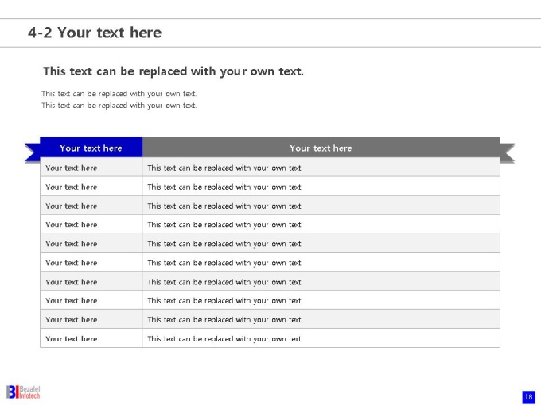
Task: Click the blue "Your text here" header cell
Action: pyautogui.click(x=91, y=148)
